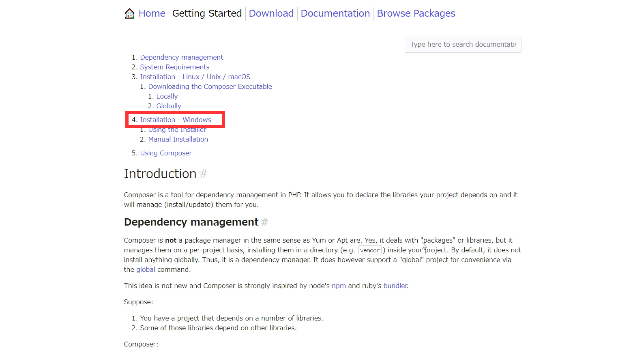Jump to the Globally subsection

[169, 106]
